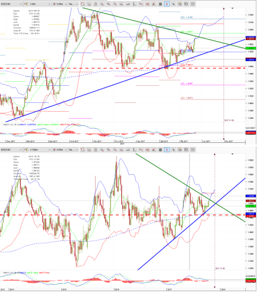Viewport: 257px width, 294px height.
Task: Click the last panel icon in top toolbar
Action: tap(193, 4)
